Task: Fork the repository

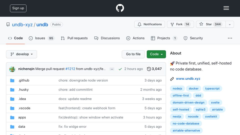Action: (180, 24)
